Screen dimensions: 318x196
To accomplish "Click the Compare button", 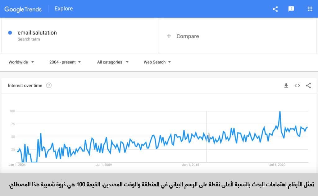I will click(188, 36).
